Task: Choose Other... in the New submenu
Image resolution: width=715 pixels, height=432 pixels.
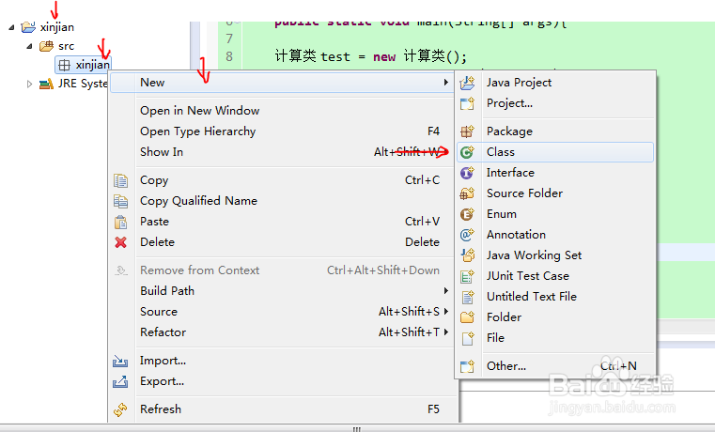Action: tap(505, 366)
